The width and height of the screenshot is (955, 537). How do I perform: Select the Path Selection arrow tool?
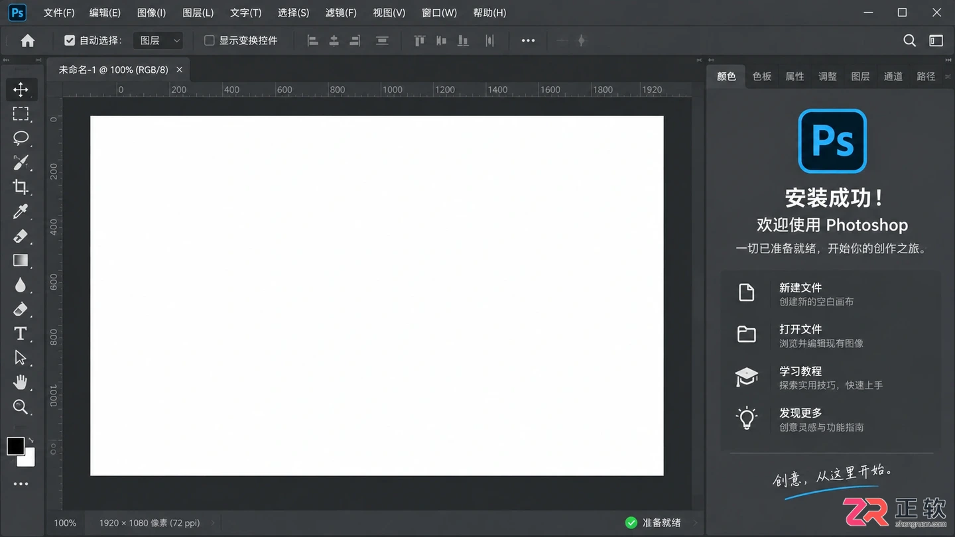coord(21,358)
